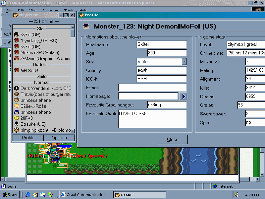Image resolution: width=265 pixels, height=199 pixels.
Task: Click *Lyndzey_GP (RC) avatar icon in Playerlist
Action: pyautogui.click(x=16, y=40)
